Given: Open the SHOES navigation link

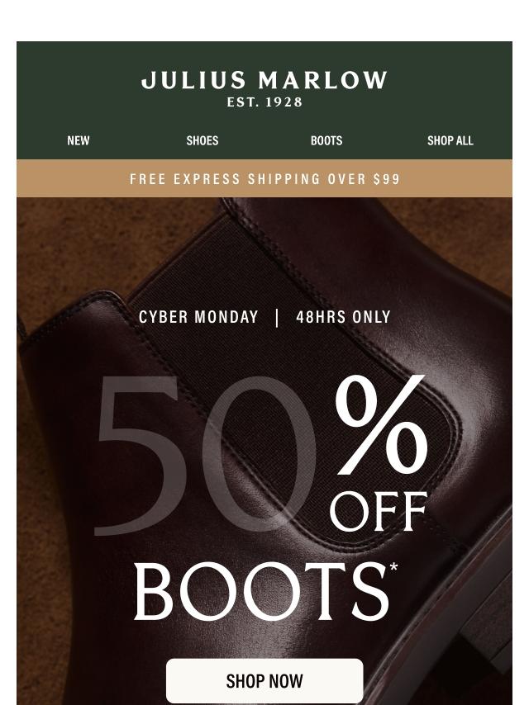Looking at the screenshot, I should pos(203,140).
